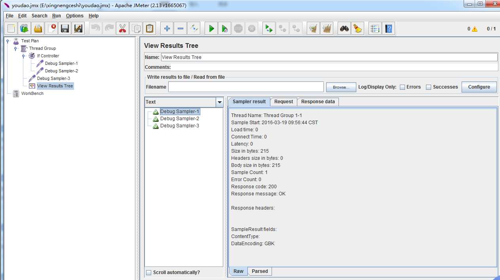
Task: Click the Shutdown test icon
Action: click(x=252, y=28)
